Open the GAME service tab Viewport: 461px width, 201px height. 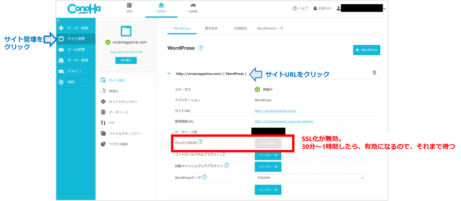tap(193, 8)
